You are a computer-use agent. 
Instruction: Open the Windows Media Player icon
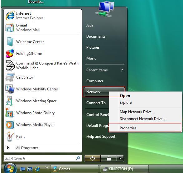10,125
